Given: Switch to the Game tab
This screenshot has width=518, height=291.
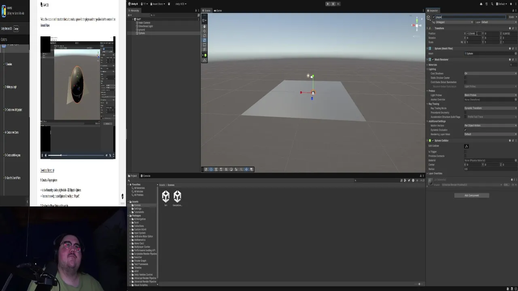Looking at the screenshot, I should tap(218, 11).
